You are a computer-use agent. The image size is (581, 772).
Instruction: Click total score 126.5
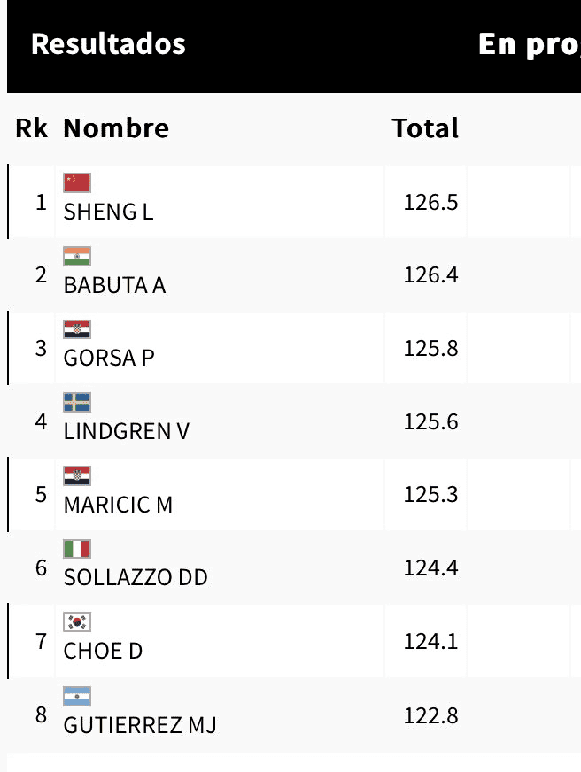pos(430,203)
